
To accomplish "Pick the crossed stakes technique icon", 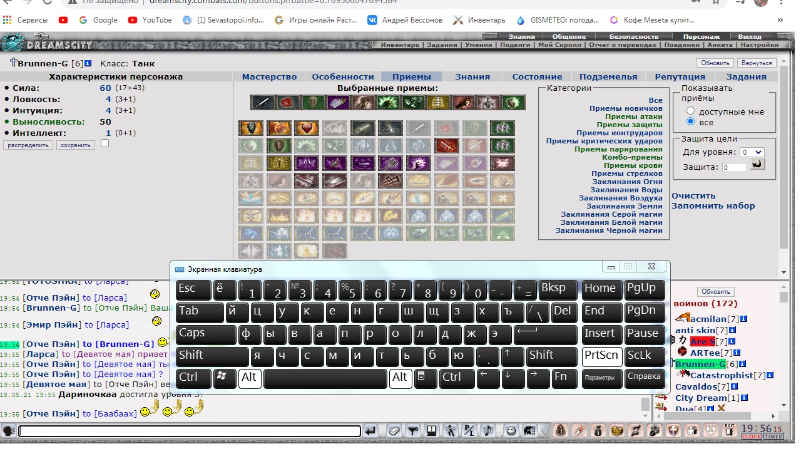I will coord(390,180).
